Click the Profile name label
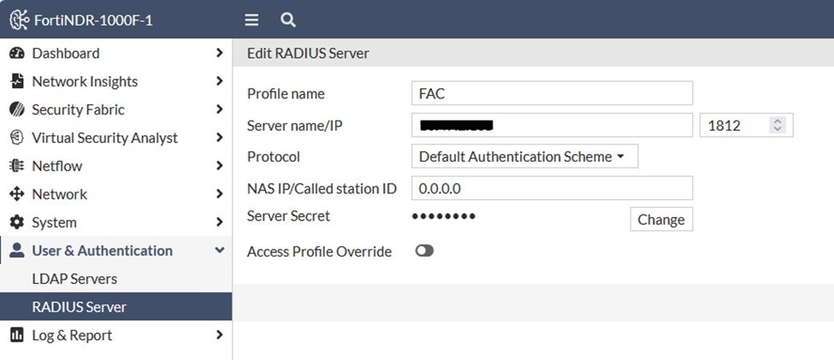 click(286, 93)
